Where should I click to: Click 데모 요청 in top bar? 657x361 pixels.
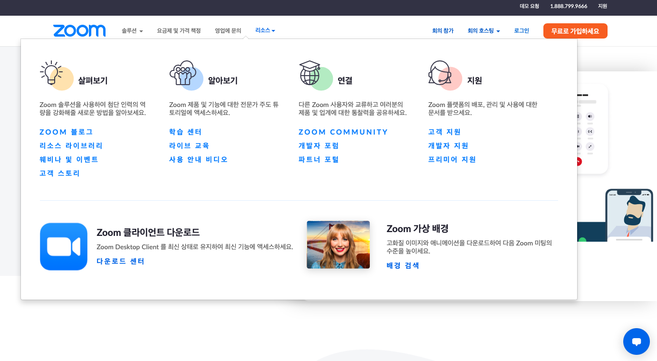[x=530, y=6]
